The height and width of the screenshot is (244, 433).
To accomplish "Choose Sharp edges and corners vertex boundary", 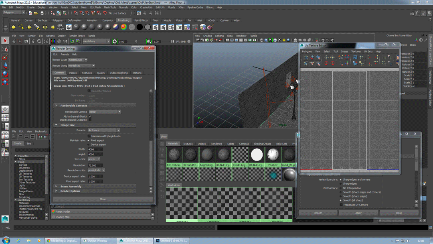I will pyautogui.click(x=340, y=180).
